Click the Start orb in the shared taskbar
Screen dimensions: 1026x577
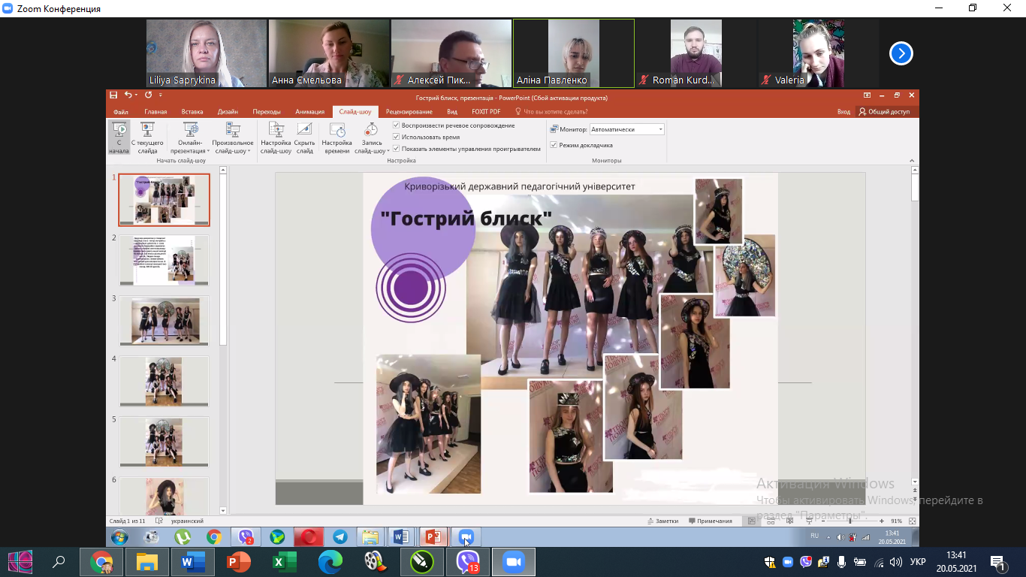click(x=119, y=537)
